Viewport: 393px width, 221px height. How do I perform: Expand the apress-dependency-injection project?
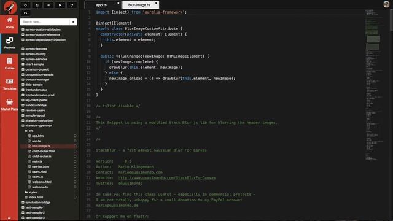click(x=23, y=40)
